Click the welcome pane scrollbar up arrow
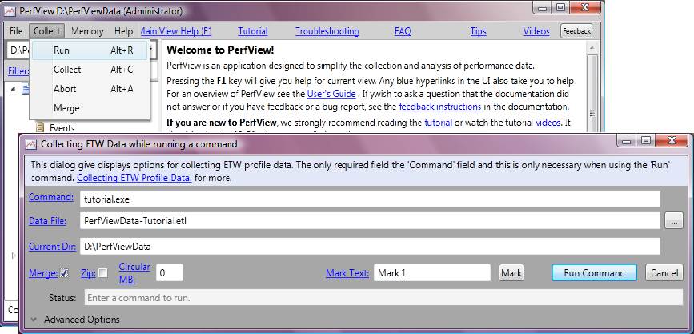Viewport: 694px width, 334px height. [592, 48]
